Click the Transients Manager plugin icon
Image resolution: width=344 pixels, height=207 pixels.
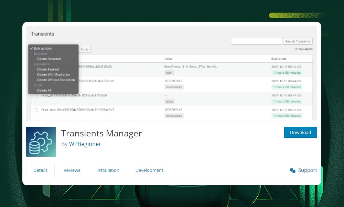click(x=41, y=142)
